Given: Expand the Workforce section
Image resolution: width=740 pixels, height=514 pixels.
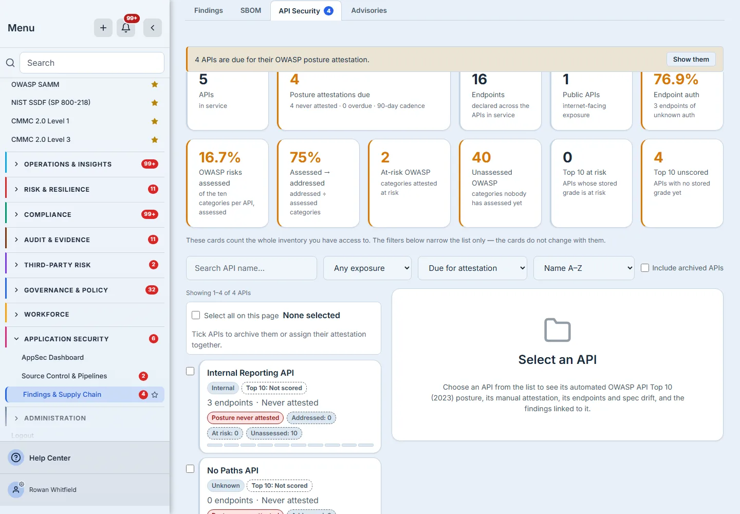Looking at the screenshot, I should click(85, 315).
